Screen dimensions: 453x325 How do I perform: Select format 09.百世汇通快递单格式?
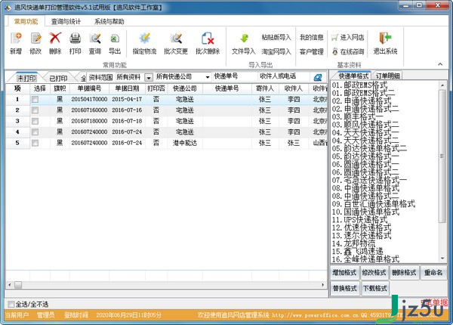point(373,204)
